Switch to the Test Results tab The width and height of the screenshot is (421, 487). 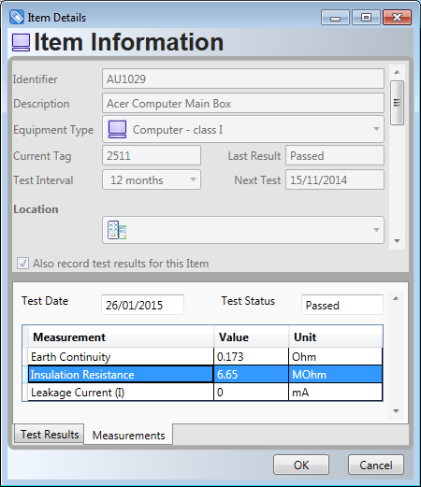click(50, 434)
